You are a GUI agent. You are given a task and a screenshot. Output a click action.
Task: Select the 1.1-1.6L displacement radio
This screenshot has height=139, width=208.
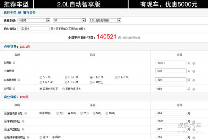(66, 77)
